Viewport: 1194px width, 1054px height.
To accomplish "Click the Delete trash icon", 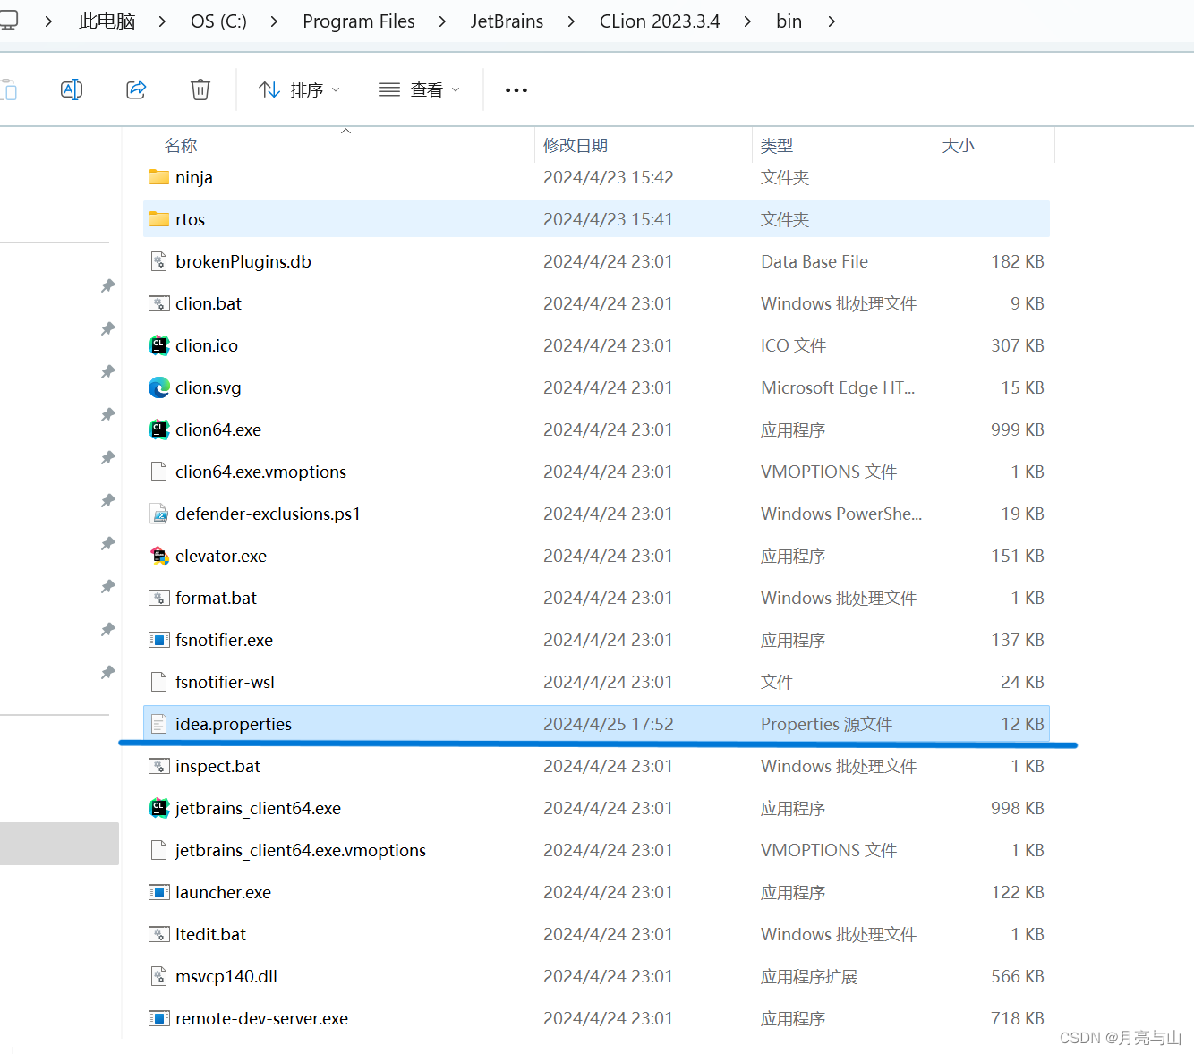I will pyautogui.click(x=200, y=89).
